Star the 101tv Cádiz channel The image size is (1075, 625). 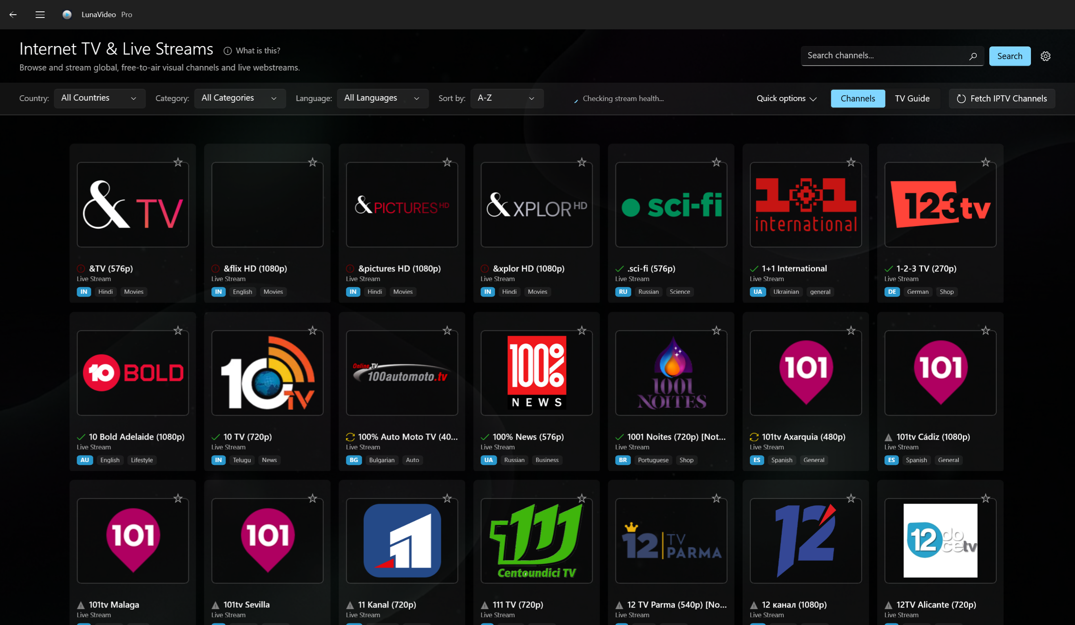pyautogui.click(x=985, y=330)
